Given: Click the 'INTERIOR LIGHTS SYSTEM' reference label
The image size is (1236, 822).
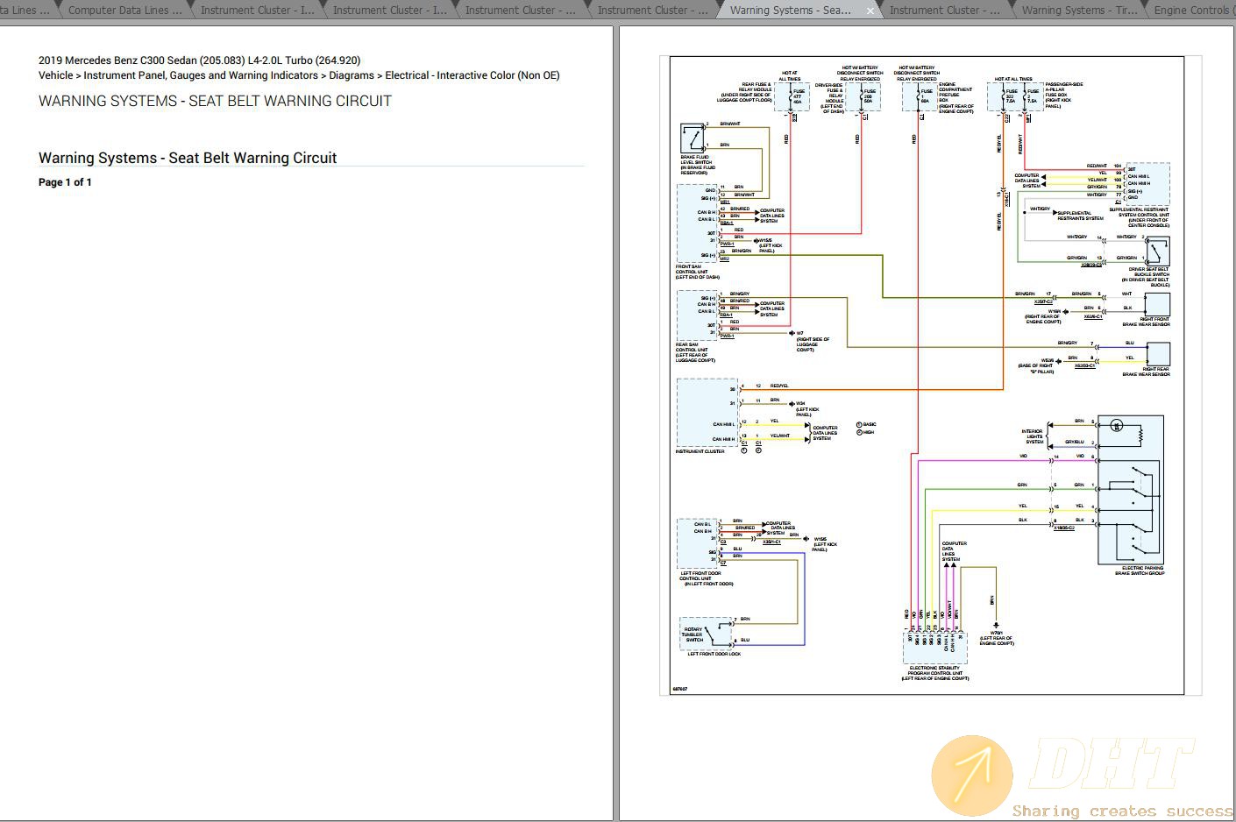Looking at the screenshot, I should 1032,436.
